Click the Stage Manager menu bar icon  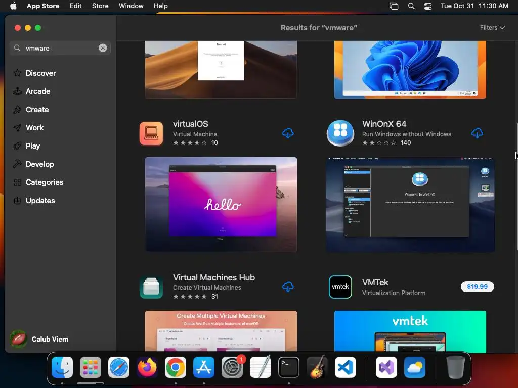pos(394,6)
